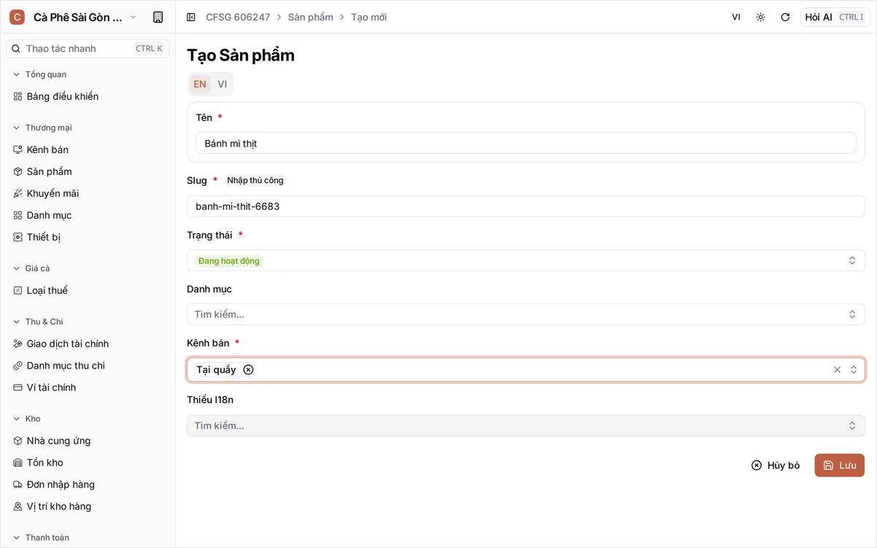Click the Tạo Sản phẩm page heading
This screenshot has height=548, width=877.
(241, 55)
